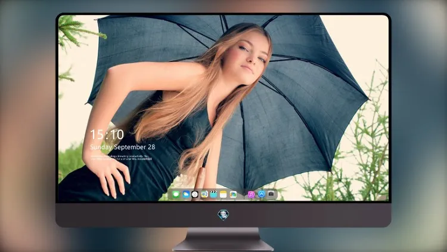Open the yellow Notes app in the dock
The width and height of the screenshot is (447, 252).
click(223, 195)
